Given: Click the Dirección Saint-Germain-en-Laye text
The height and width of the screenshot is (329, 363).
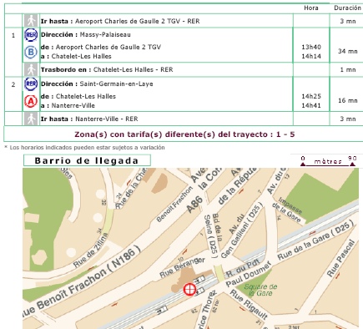Looking at the screenshot, I should (97, 84).
